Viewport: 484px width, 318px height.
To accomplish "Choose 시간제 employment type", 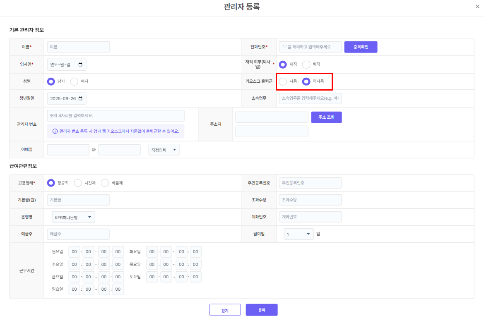I will point(78,183).
